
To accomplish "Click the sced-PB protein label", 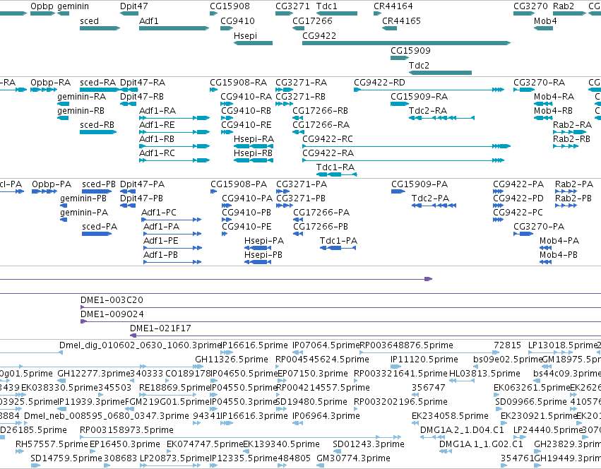I will [x=98, y=184].
